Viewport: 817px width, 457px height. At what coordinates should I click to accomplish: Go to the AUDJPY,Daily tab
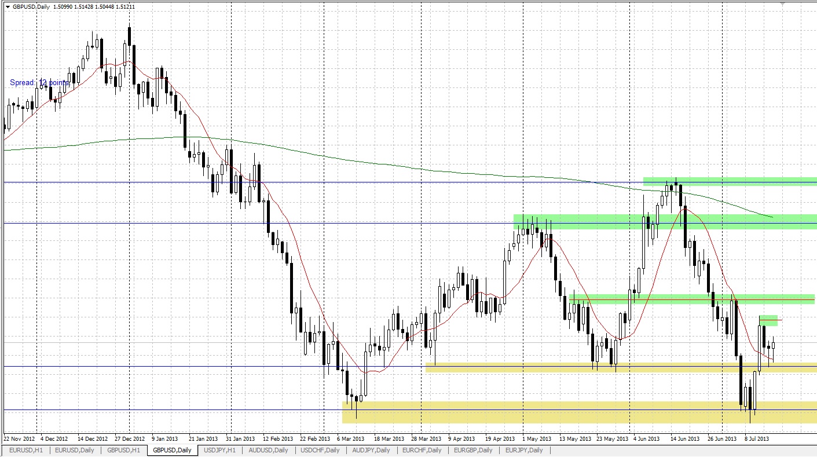pyautogui.click(x=371, y=450)
